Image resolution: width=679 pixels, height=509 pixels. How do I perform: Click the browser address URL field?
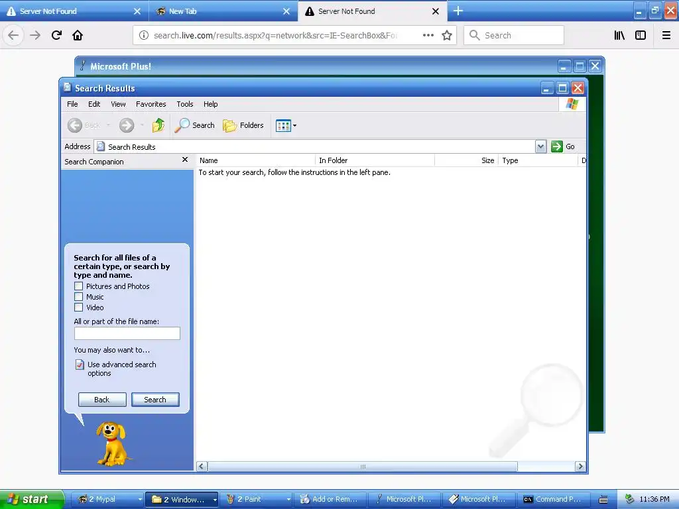coord(275,36)
